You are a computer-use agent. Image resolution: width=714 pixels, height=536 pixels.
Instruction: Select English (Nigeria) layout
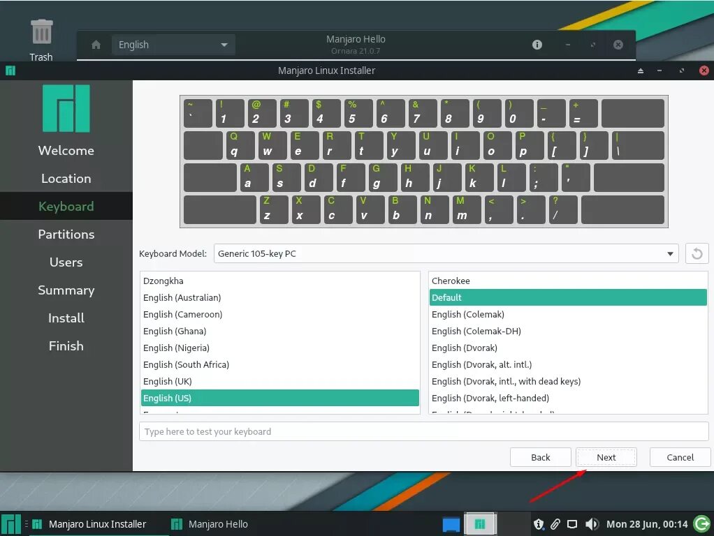click(280, 348)
